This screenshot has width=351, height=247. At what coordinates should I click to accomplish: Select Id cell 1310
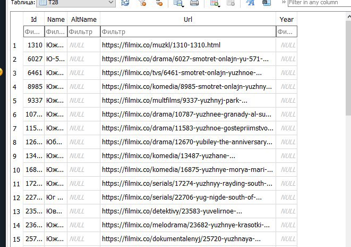(34, 45)
